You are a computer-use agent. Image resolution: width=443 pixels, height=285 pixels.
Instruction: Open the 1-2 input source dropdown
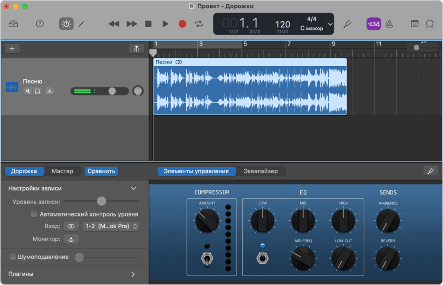click(111, 227)
